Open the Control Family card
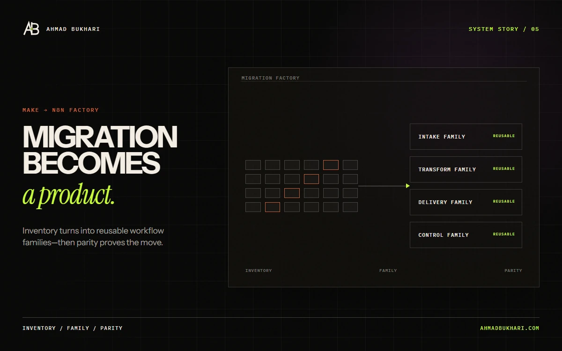The image size is (562, 351). (466, 235)
